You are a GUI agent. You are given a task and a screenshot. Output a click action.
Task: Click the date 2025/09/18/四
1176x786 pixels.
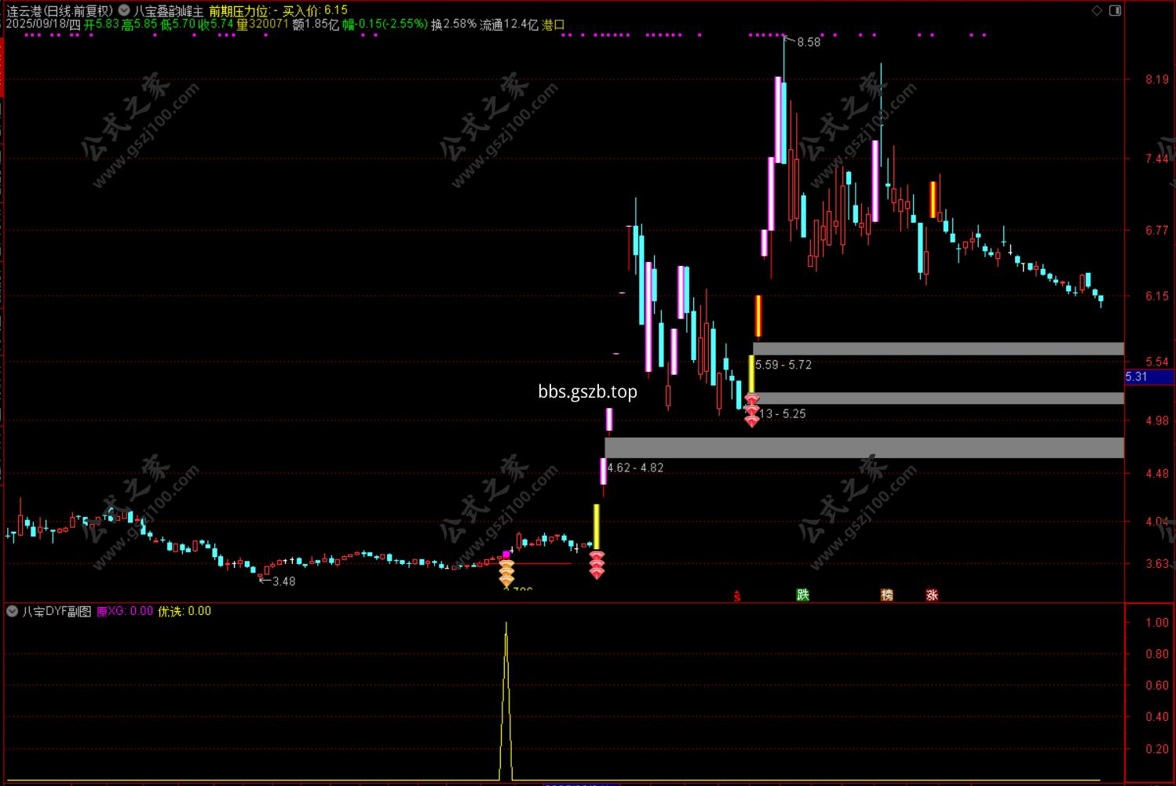point(42,24)
